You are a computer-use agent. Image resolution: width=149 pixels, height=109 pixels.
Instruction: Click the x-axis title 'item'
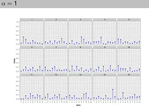click(78, 105)
